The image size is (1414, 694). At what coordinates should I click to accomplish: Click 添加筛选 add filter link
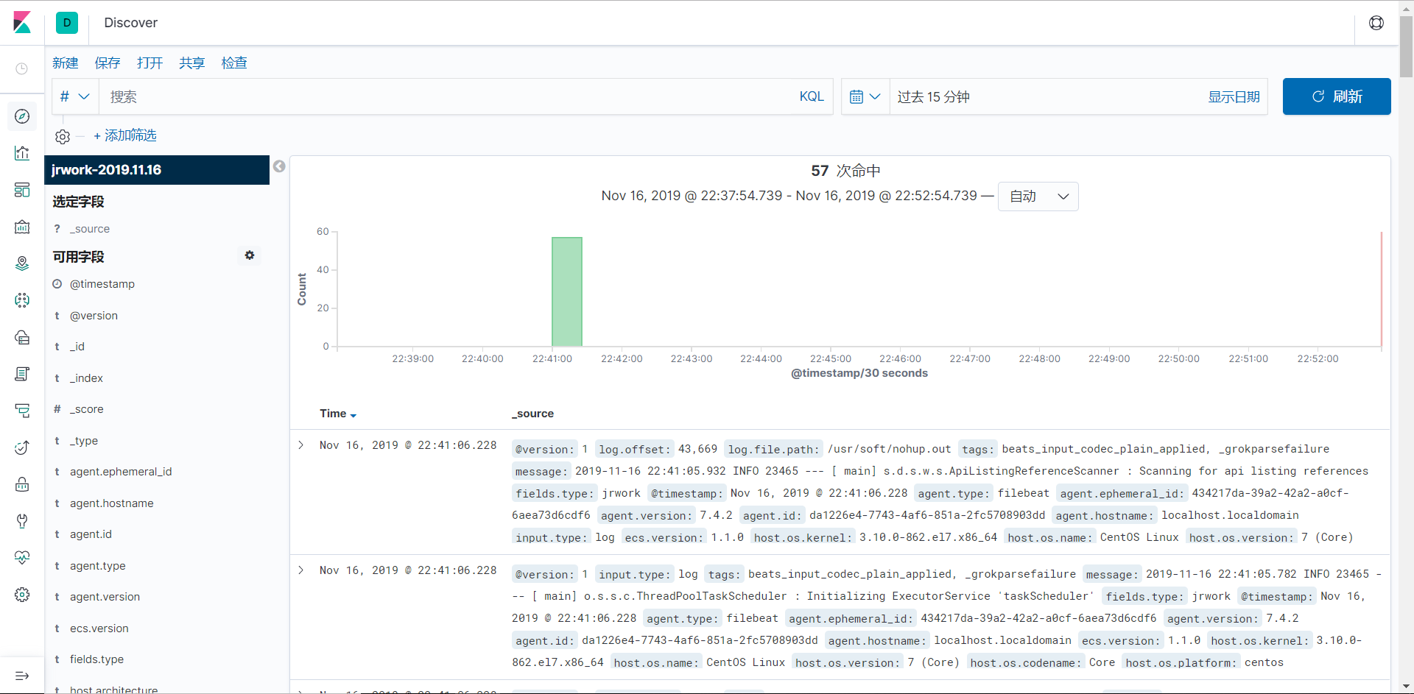coord(125,135)
